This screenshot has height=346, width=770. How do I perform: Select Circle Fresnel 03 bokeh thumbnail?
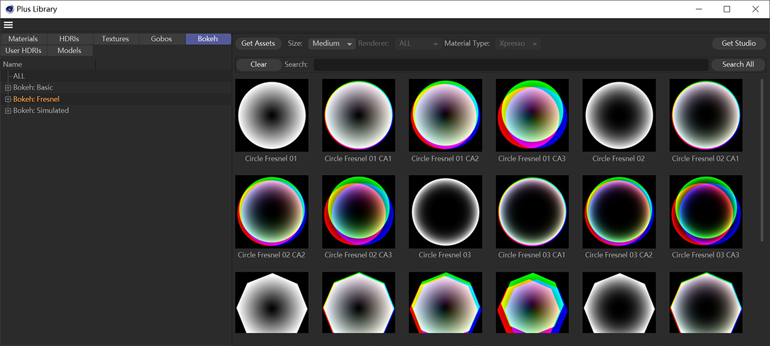point(445,212)
